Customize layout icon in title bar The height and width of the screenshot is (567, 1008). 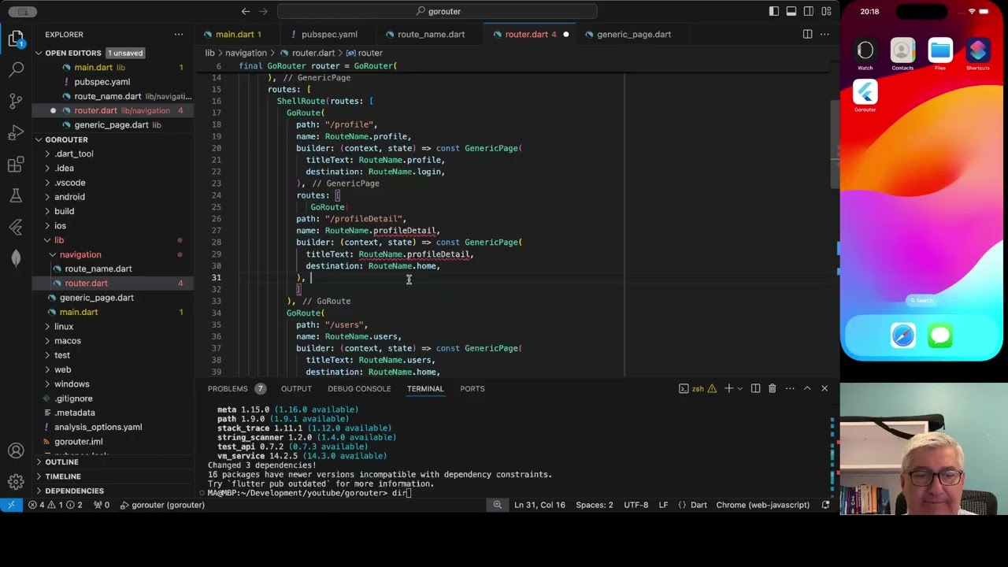(826, 11)
